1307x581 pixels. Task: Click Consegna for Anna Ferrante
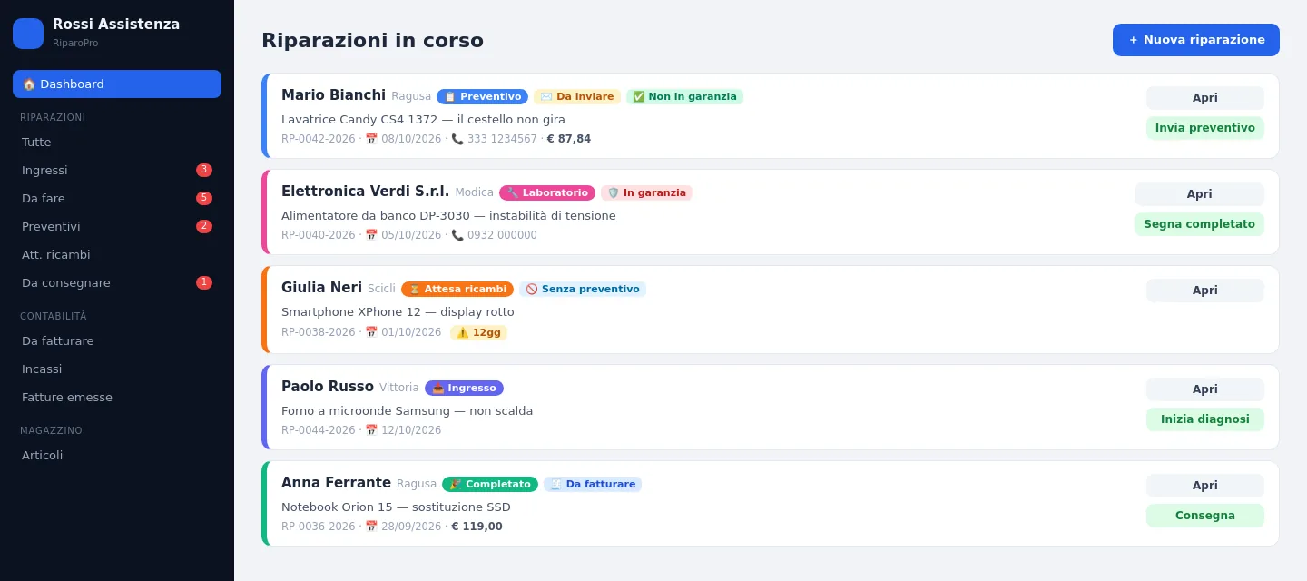pos(1205,516)
